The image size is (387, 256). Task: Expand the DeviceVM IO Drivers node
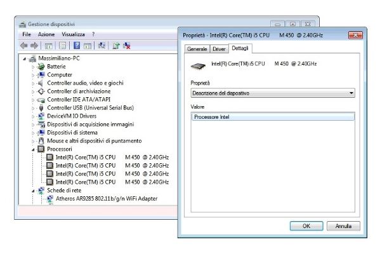click(x=33, y=116)
